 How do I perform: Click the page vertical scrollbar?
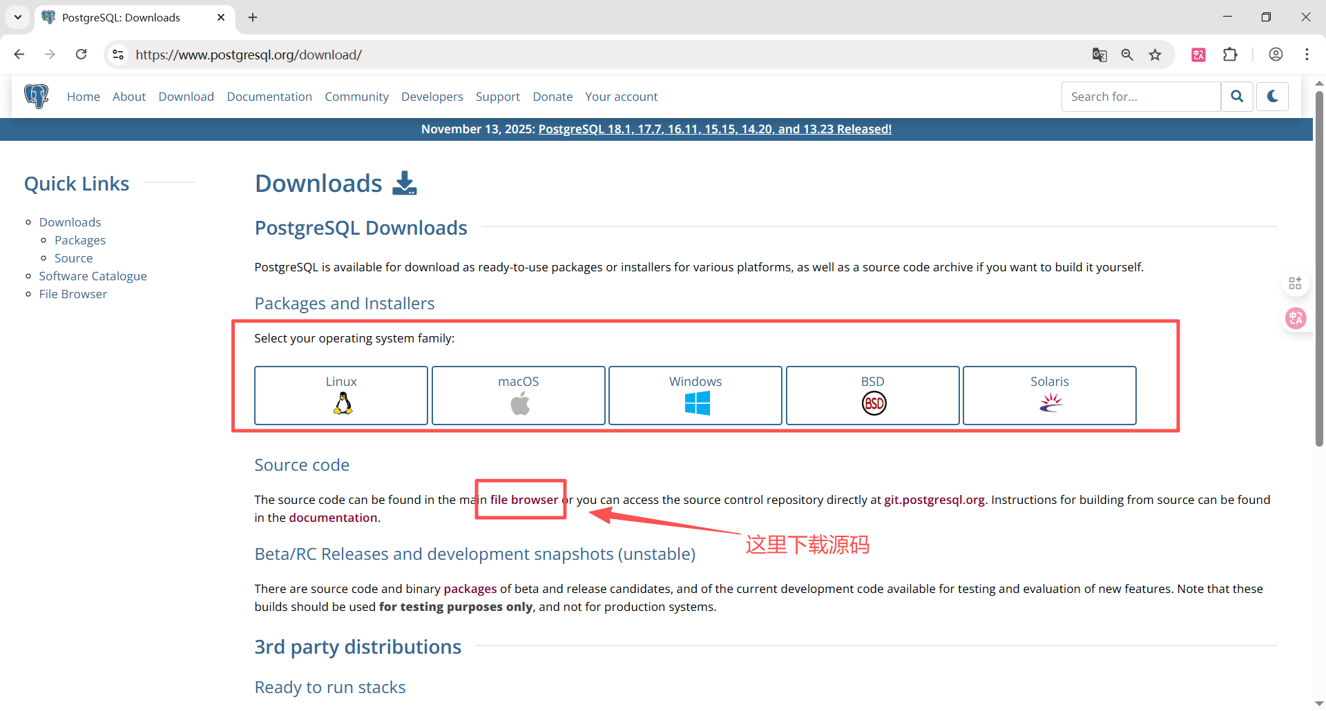[x=1318, y=269]
